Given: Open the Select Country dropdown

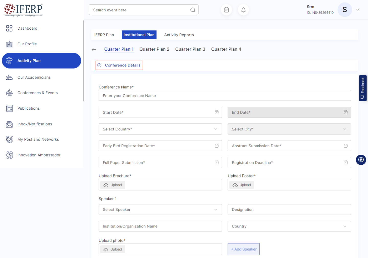Looking at the screenshot, I should pos(160,129).
